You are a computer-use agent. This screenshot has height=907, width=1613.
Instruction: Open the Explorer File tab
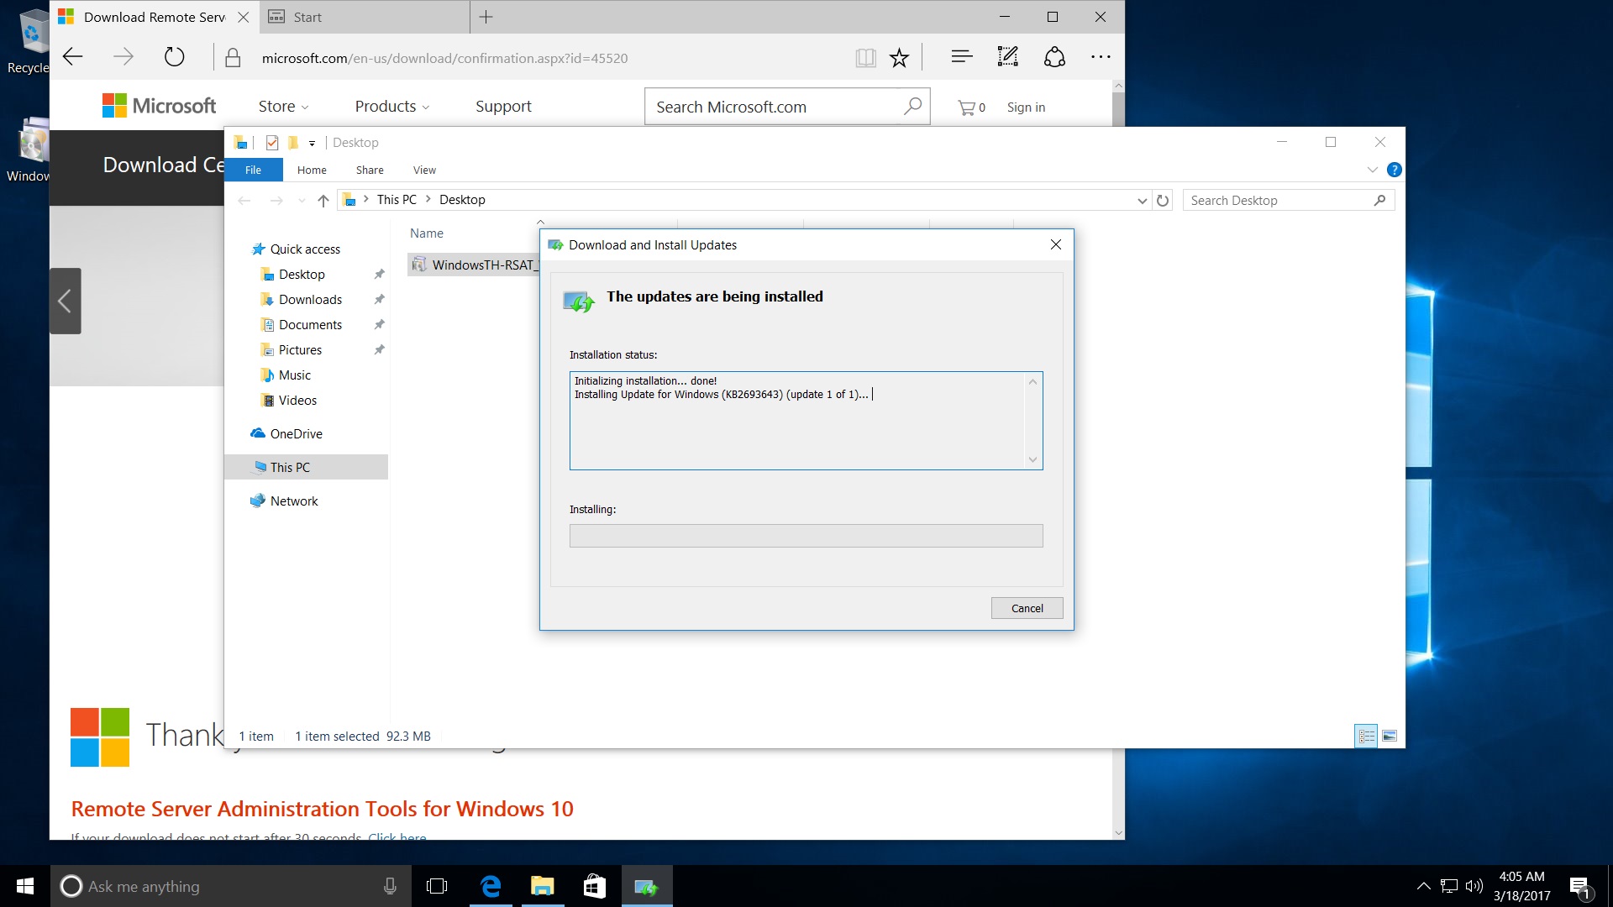253,170
